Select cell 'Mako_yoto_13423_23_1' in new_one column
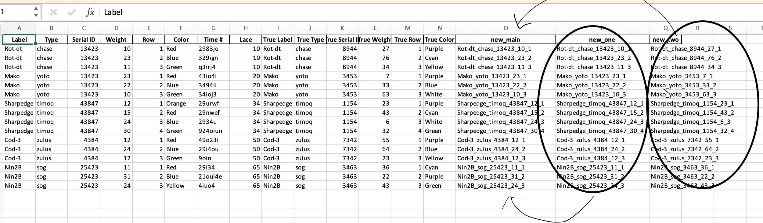This screenshot has height=223, width=763. coord(602,76)
